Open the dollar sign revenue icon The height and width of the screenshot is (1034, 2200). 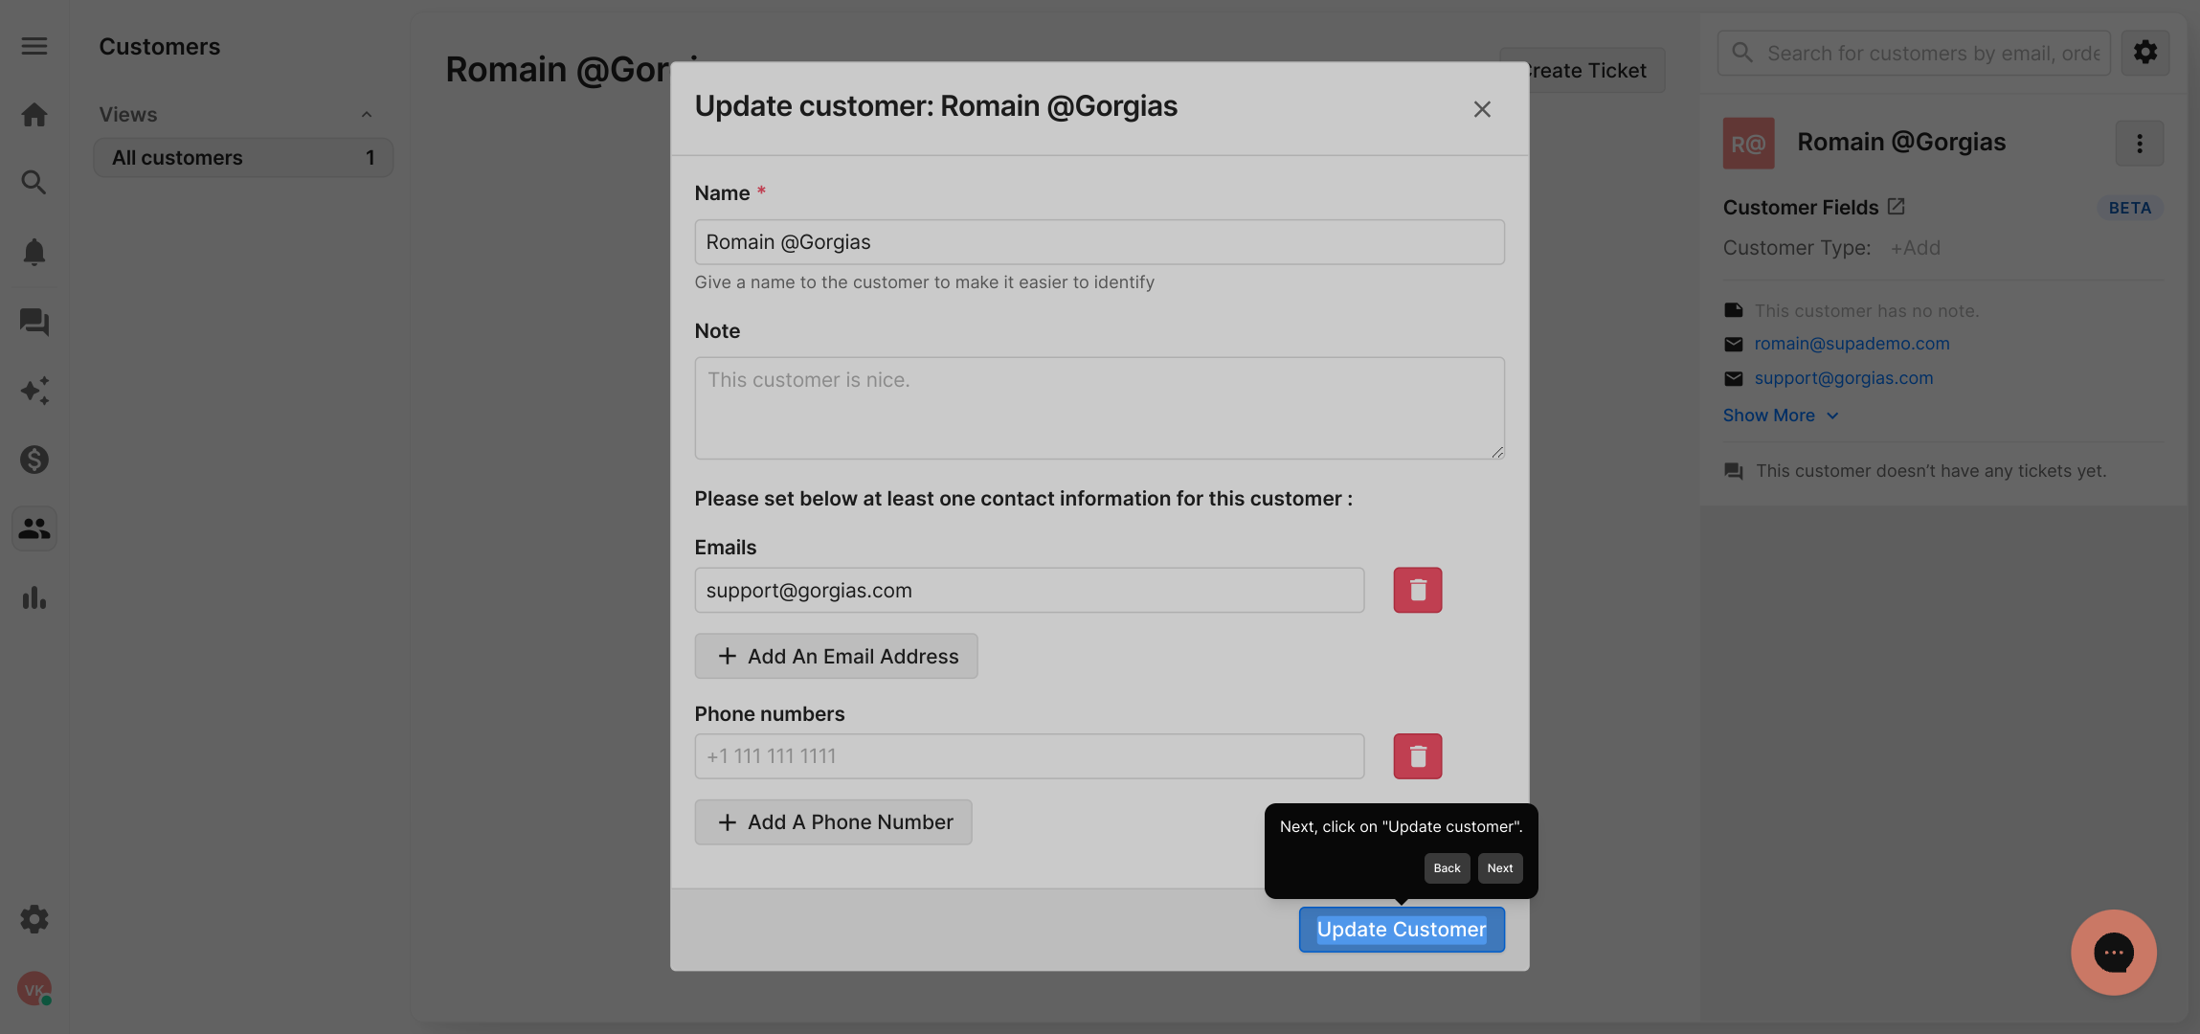tap(34, 460)
